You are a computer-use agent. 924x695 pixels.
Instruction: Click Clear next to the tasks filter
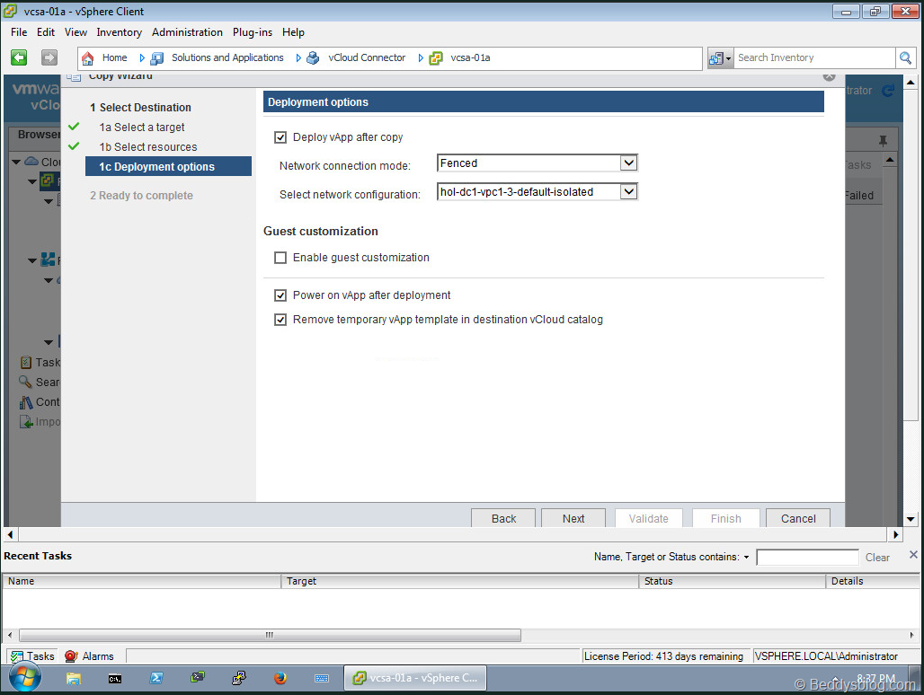(877, 558)
